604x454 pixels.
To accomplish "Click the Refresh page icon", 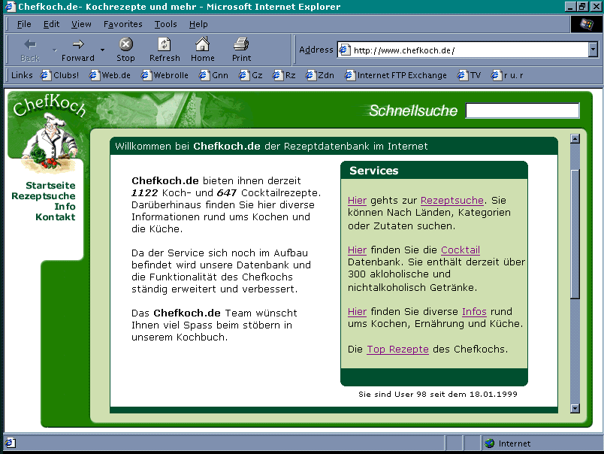I will click(x=165, y=45).
